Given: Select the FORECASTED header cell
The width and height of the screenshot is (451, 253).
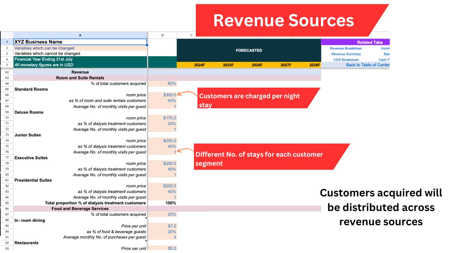Looking at the screenshot, I should point(249,50).
